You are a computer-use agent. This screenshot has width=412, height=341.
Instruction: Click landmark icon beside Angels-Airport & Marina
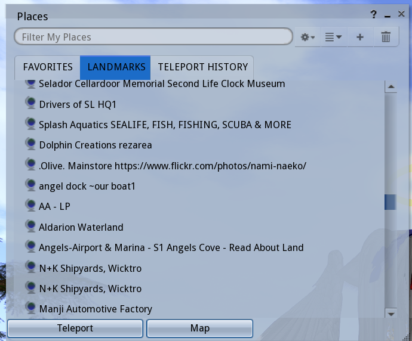[30, 246]
